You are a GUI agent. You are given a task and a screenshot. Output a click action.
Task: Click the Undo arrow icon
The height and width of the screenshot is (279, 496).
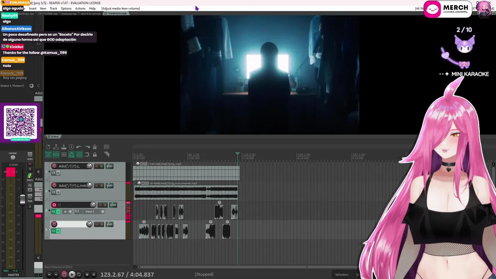[x=79, y=147]
